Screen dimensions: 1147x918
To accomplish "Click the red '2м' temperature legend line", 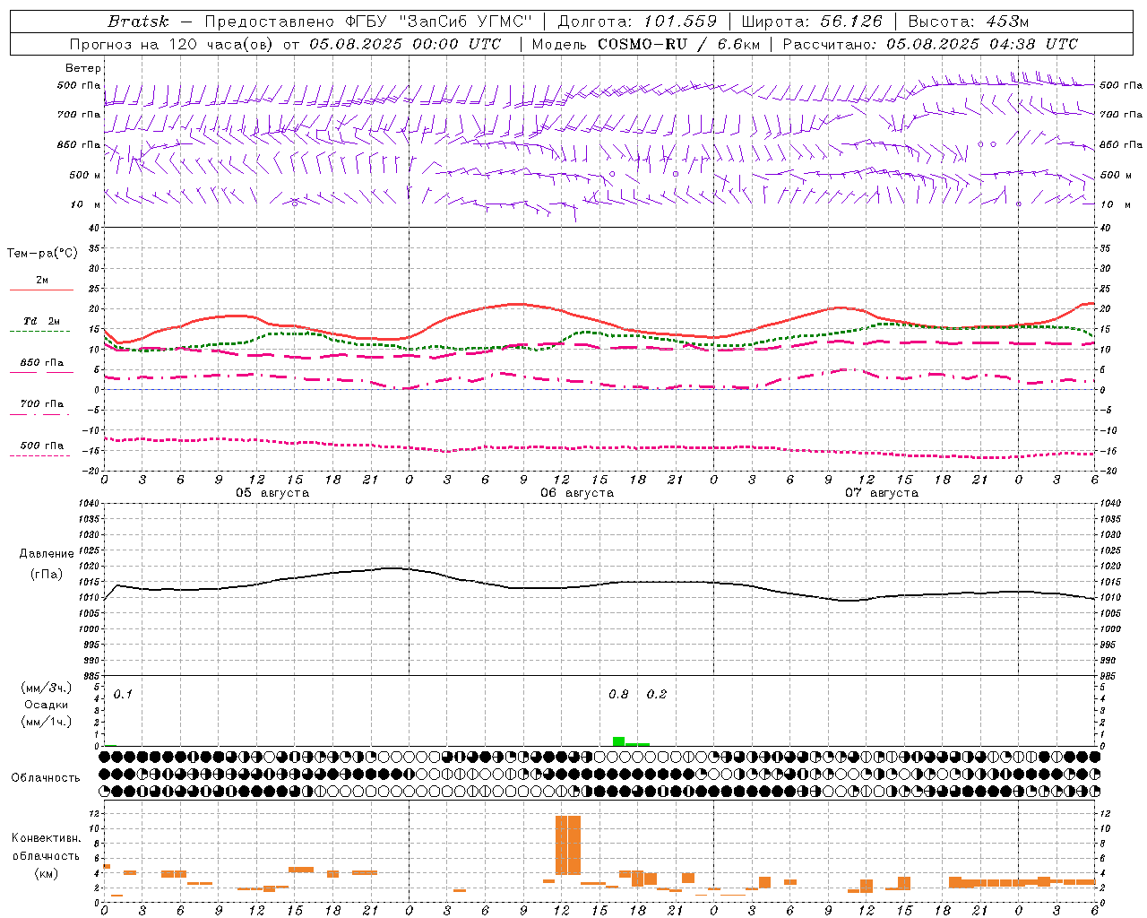I will (x=41, y=290).
